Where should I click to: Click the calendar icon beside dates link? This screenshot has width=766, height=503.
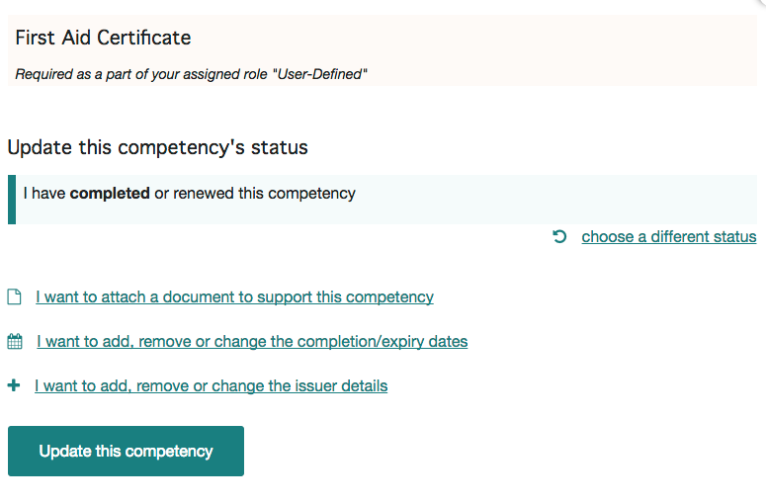point(15,341)
